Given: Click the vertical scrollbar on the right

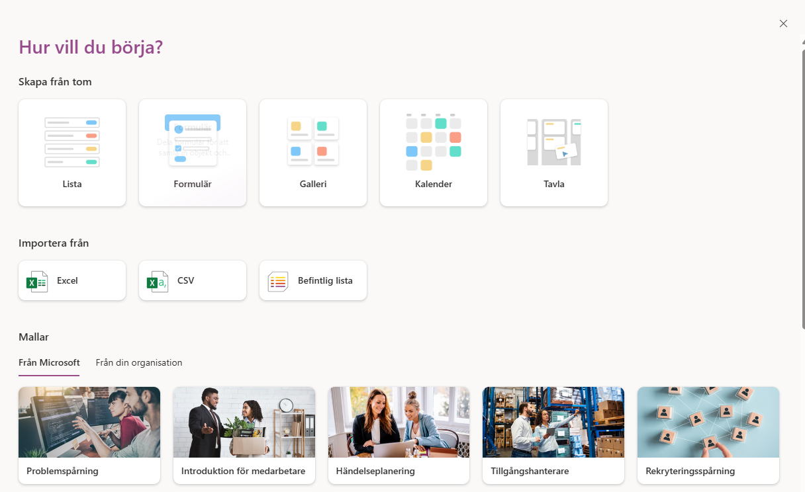Looking at the screenshot, I should click(801, 198).
